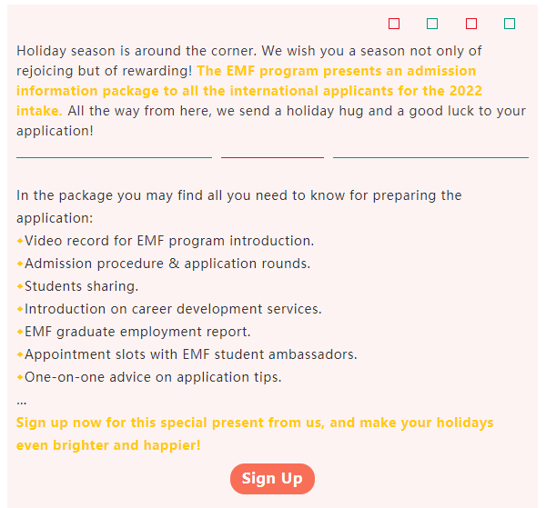Click the teal divider line on the right
The height and width of the screenshot is (508, 546).
click(x=430, y=157)
